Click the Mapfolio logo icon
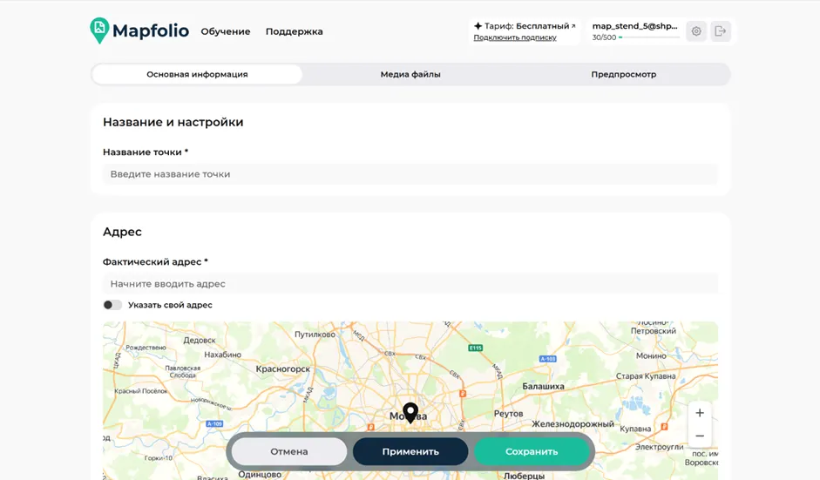The width and height of the screenshot is (820, 480). (99, 30)
